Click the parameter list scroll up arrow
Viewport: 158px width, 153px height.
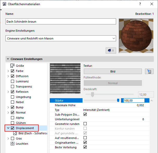pos(151,101)
